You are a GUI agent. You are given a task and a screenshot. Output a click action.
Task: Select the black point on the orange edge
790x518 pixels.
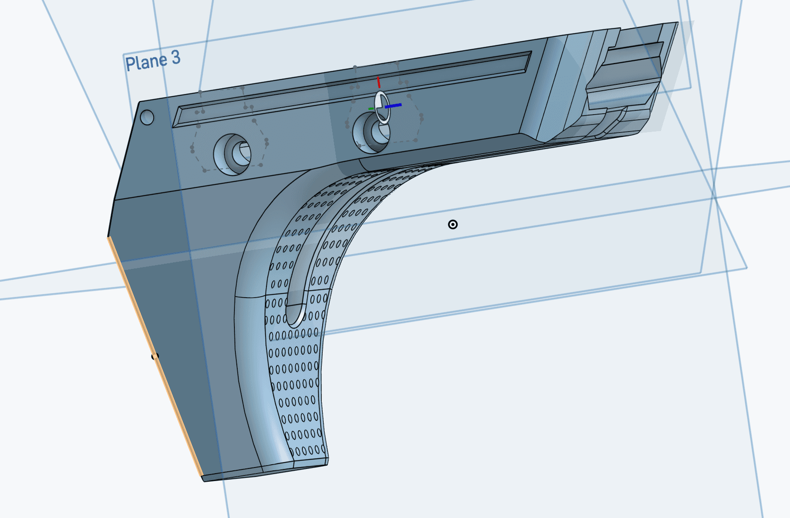[x=155, y=356]
